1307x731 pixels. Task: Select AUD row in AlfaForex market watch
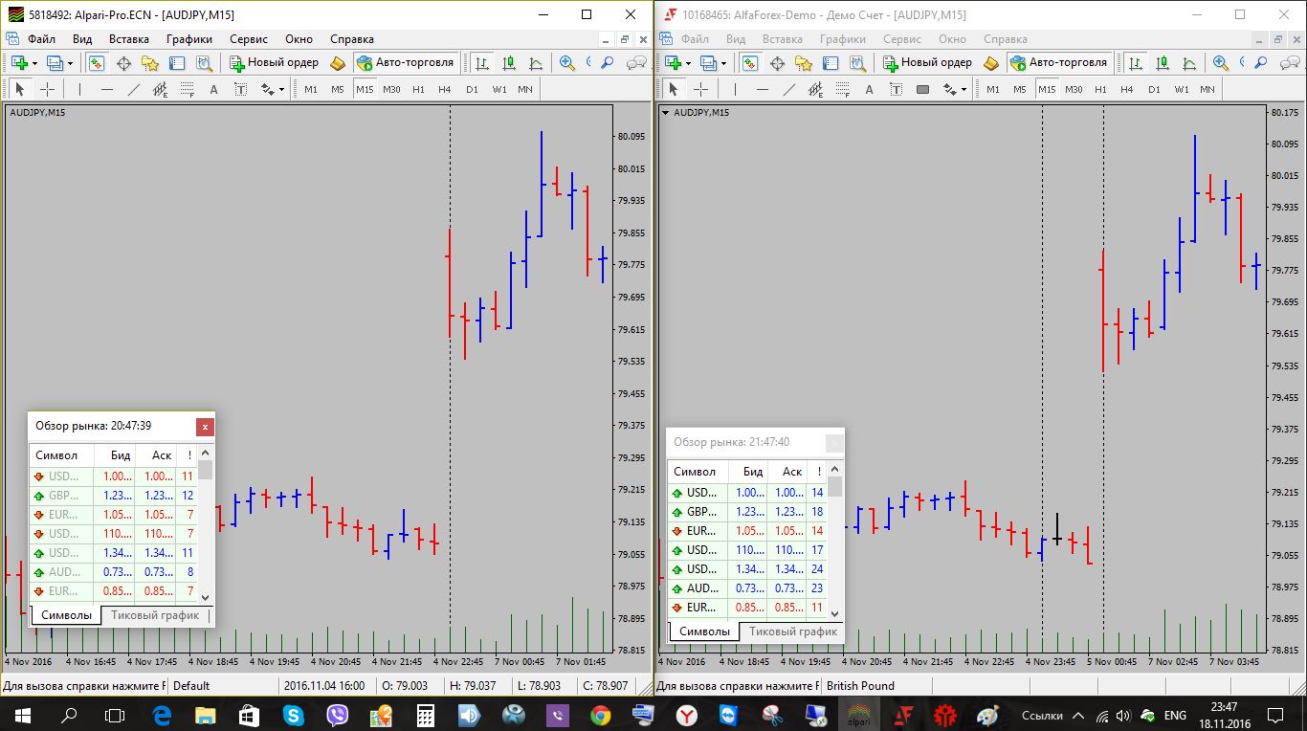(747, 588)
